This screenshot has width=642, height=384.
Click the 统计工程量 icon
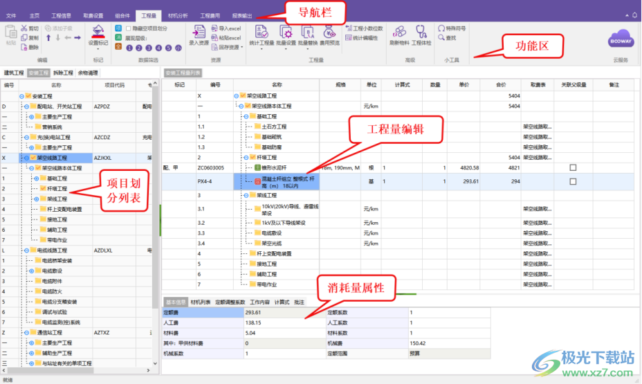[x=262, y=32]
